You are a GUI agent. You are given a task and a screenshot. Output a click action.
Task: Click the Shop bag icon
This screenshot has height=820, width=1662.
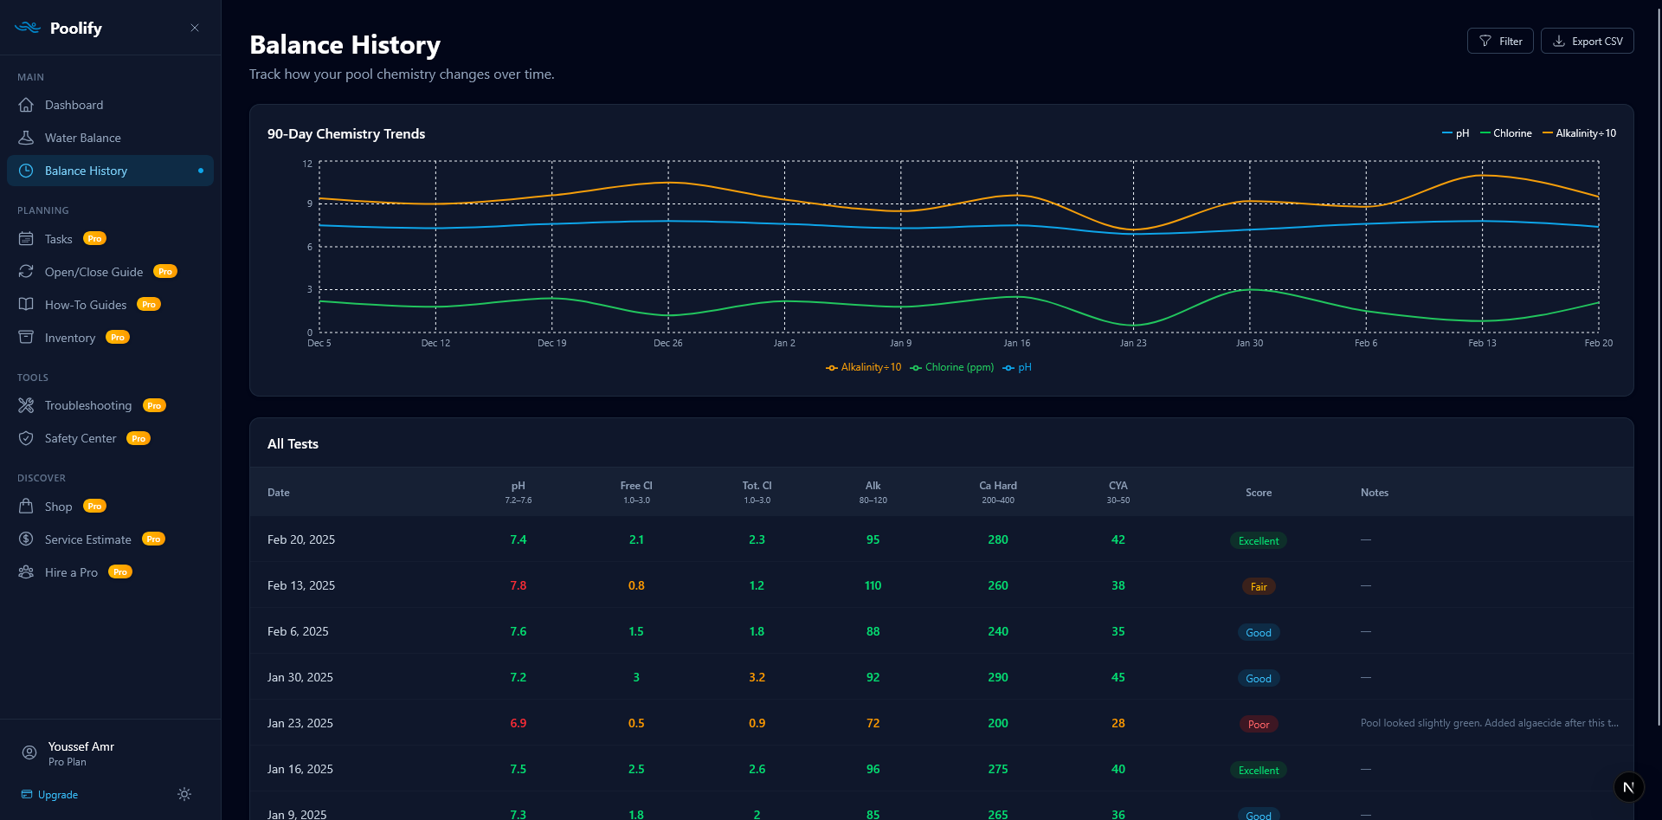26,507
